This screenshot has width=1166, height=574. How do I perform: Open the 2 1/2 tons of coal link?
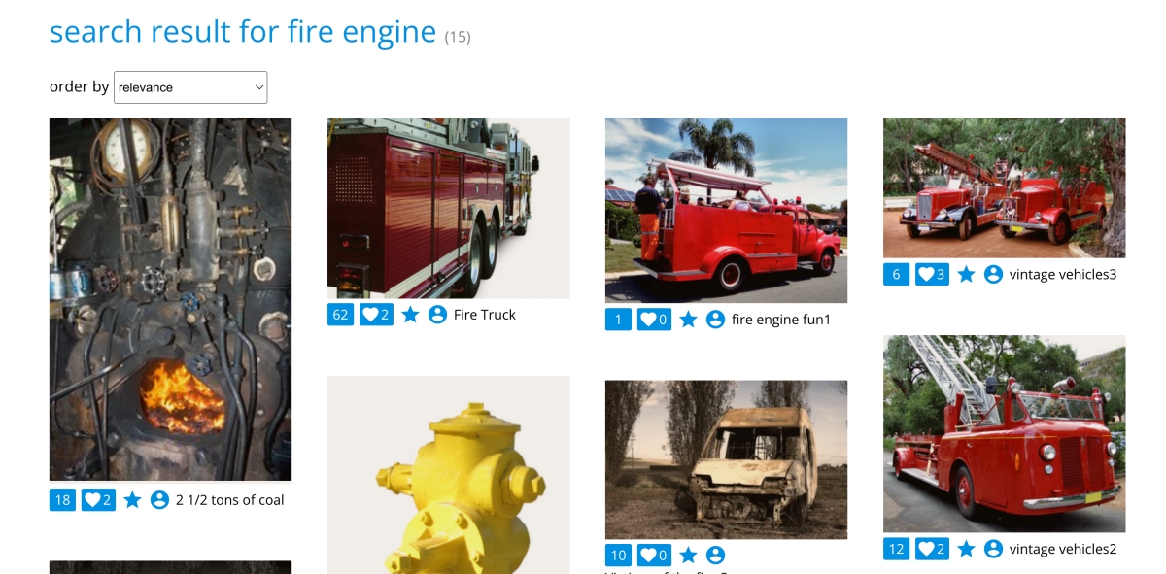tap(230, 500)
